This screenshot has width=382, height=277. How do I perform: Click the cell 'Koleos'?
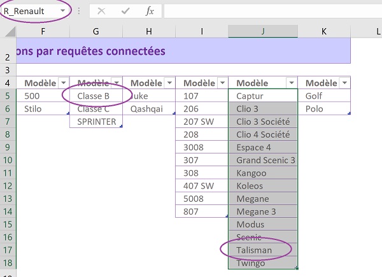pyautogui.click(x=263, y=186)
